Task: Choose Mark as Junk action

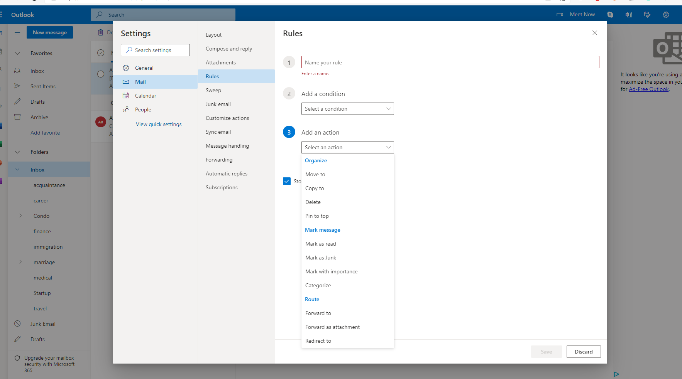Action: click(348, 258)
